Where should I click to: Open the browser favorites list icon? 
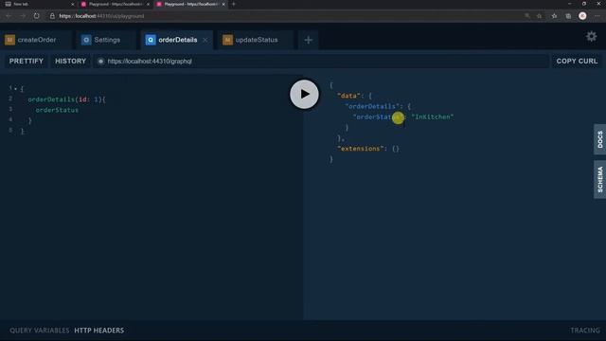point(554,16)
